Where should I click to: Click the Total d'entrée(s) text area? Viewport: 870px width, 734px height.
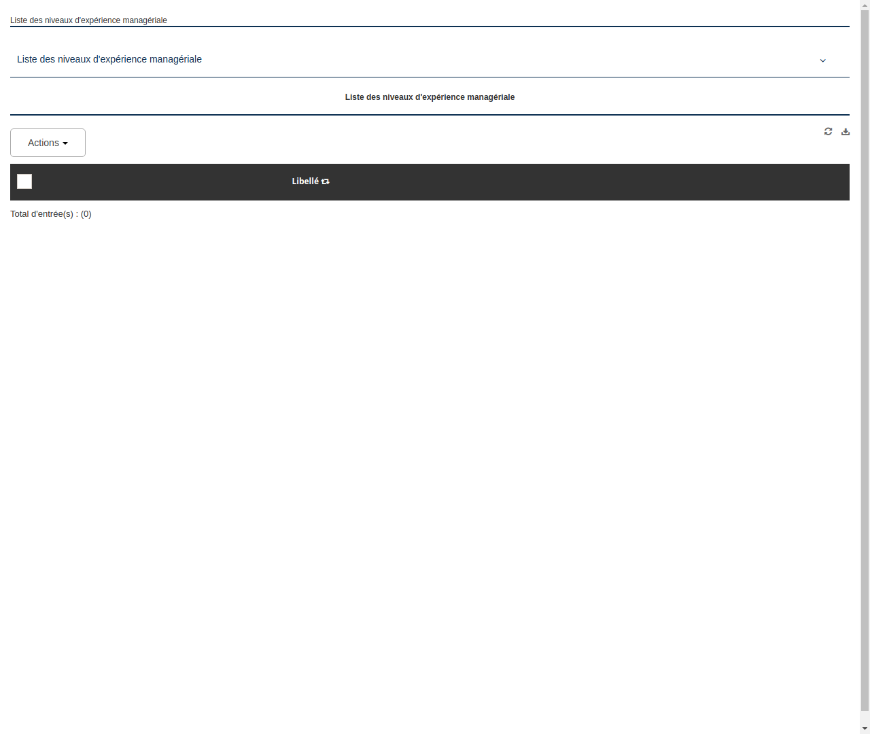51,213
